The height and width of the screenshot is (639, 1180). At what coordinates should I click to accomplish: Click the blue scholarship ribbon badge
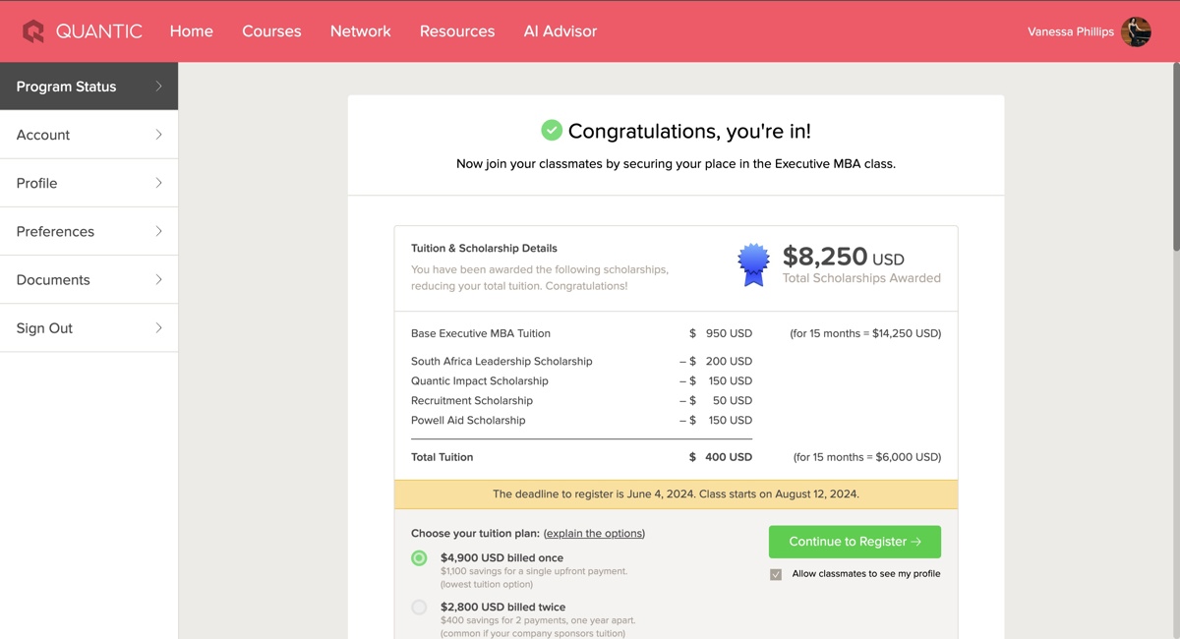point(754,264)
